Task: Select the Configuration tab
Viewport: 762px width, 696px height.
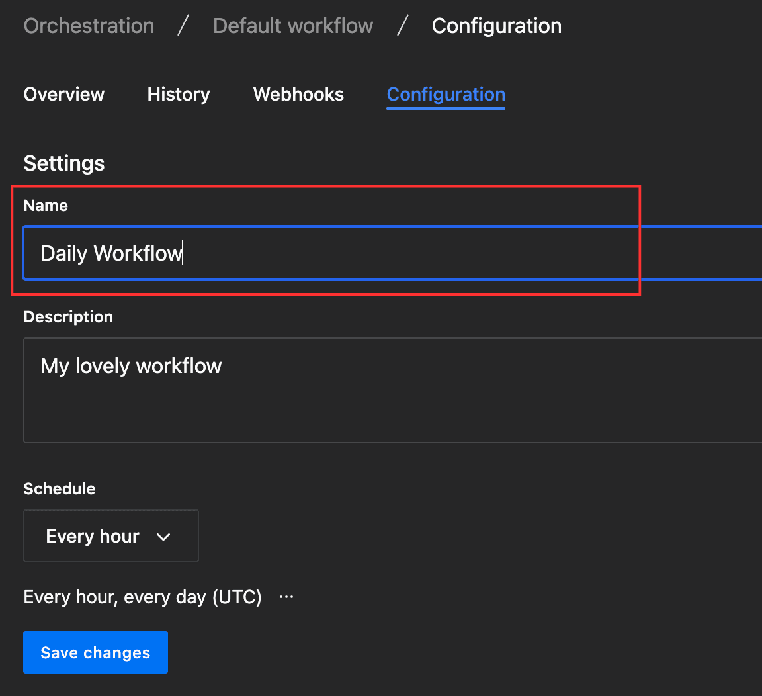Action: (x=445, y=95)
